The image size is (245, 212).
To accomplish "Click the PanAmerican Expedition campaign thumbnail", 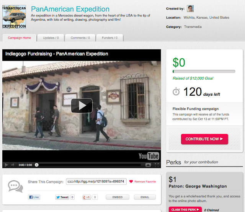I will pyautogui.click(x=14, y=17).
